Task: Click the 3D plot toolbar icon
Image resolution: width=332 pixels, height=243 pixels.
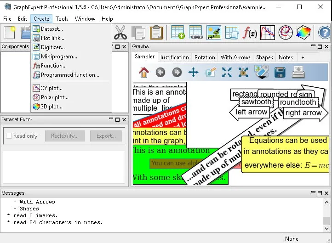Action: click(x=303, y=33)
